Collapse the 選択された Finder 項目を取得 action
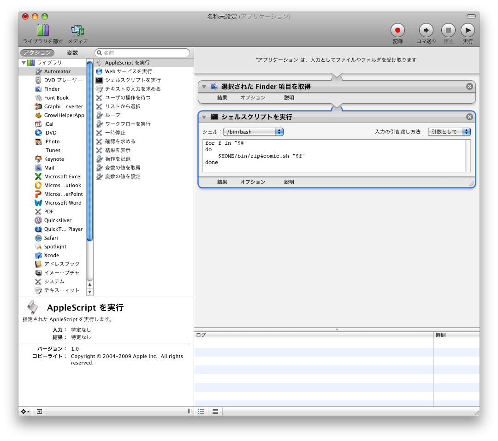 pos(204,87)
